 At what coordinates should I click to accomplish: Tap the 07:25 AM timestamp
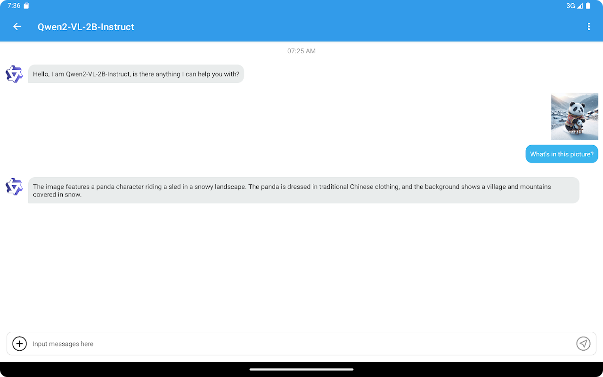click(301, 51)
